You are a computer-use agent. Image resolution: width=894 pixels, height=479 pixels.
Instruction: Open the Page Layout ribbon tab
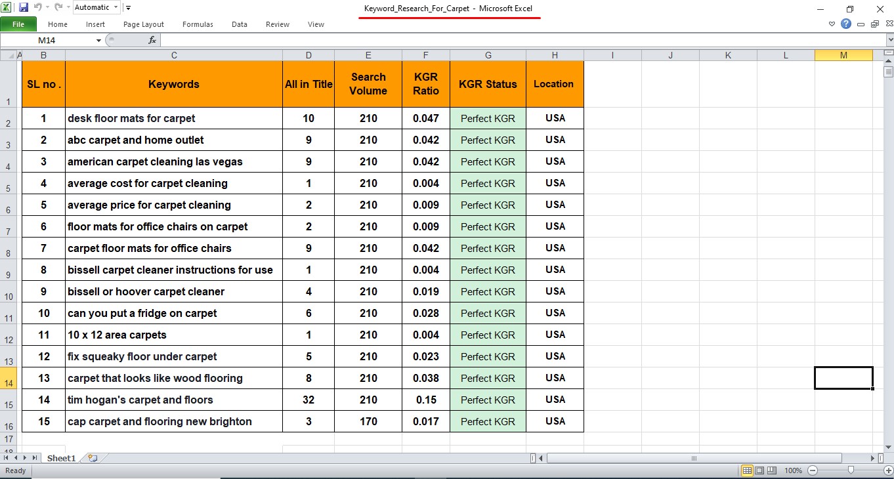point(144,24)
